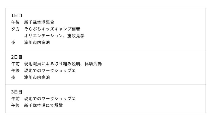216x121 pixels.
Task: Select そらぷちキッズキャンプ到着 entry
Action: point(52,29)
